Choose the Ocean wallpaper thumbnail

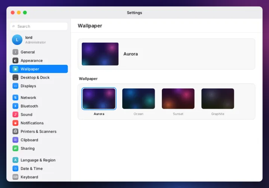(139, 98)
